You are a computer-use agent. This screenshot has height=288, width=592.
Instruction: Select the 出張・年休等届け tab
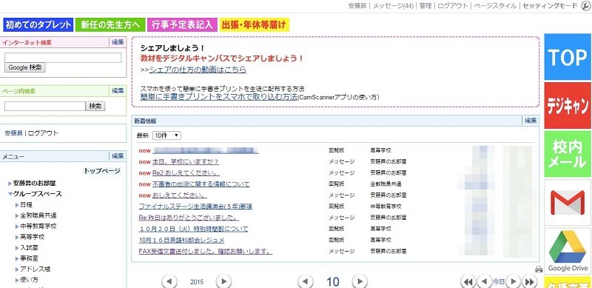tap(255, 25)
